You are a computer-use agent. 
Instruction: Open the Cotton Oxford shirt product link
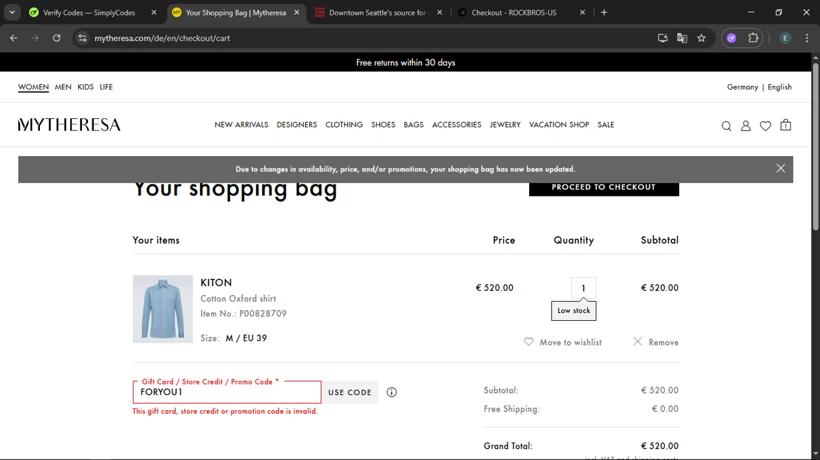pyautogui.click(x=238, y=298)
